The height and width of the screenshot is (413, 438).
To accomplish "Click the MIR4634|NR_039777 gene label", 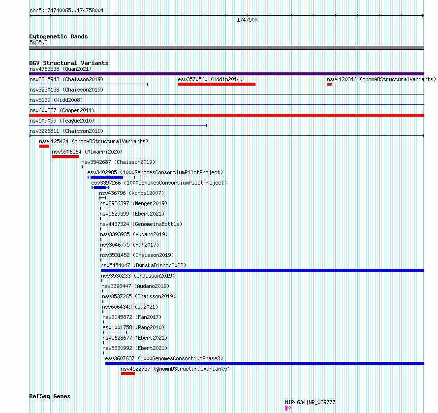I will [x=310, y=402].
